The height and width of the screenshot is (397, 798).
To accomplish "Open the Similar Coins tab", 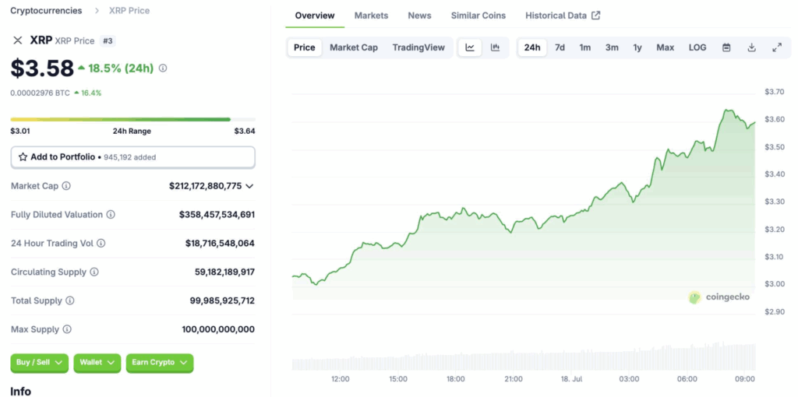I will pos(478,16).
